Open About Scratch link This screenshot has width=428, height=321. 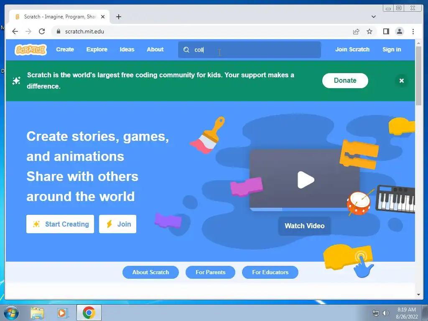[150, 273]
